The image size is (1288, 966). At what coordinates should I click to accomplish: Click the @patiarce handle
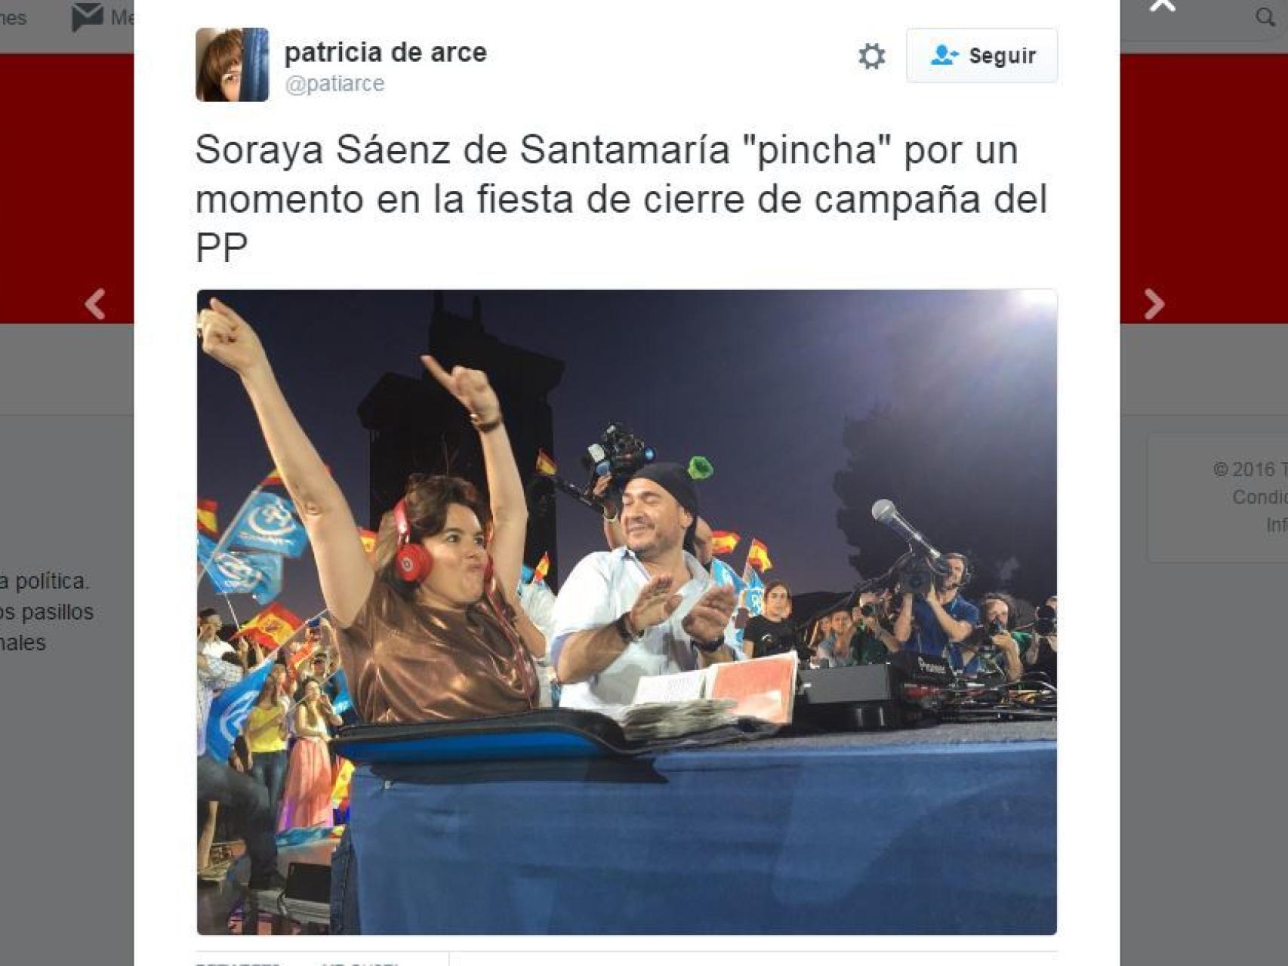click(334, 83)
